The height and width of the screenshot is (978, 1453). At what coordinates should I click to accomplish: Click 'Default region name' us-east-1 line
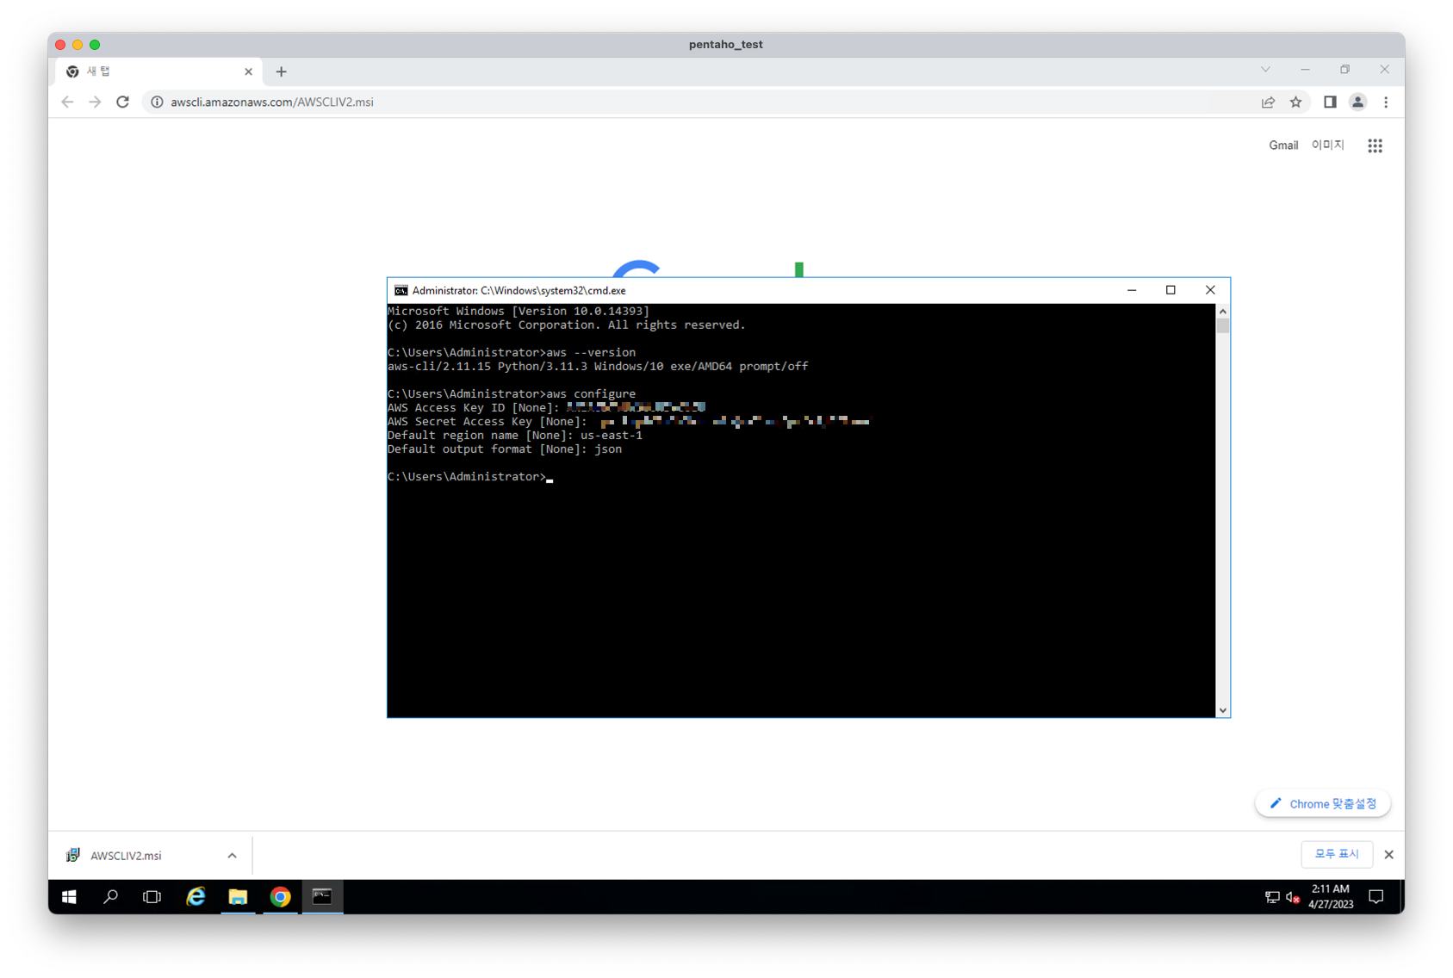tap(515, 435)
